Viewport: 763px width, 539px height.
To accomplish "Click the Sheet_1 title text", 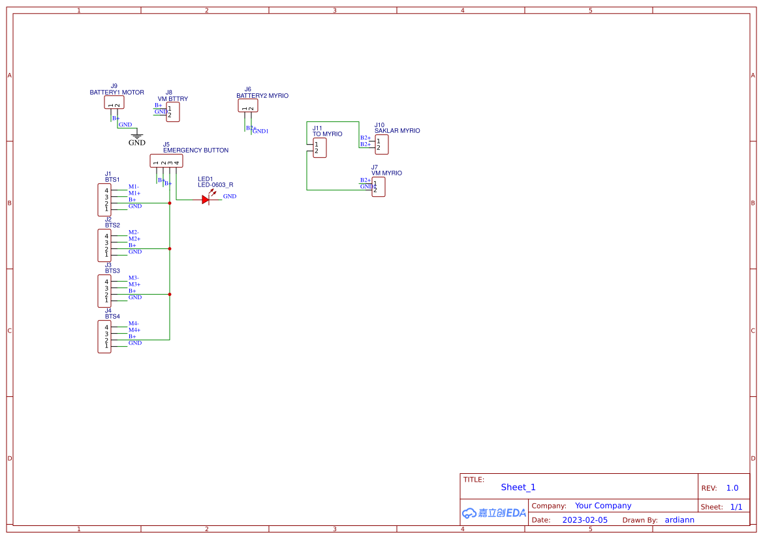I will point(518,487).
